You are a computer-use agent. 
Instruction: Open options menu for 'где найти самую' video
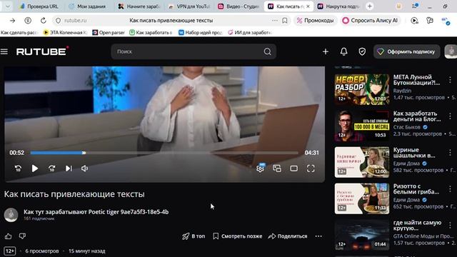coord(450,226)
